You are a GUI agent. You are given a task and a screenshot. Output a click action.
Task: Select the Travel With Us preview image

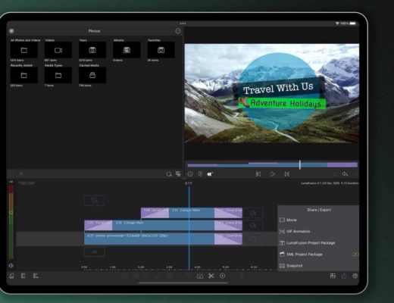(x=272, y=93)
